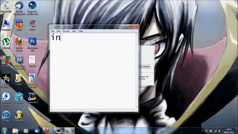The height and width of the screenshot is (134, 238).
Task: Launch the mIRC desktop shortcut
Action: click(x=19, y=25)
